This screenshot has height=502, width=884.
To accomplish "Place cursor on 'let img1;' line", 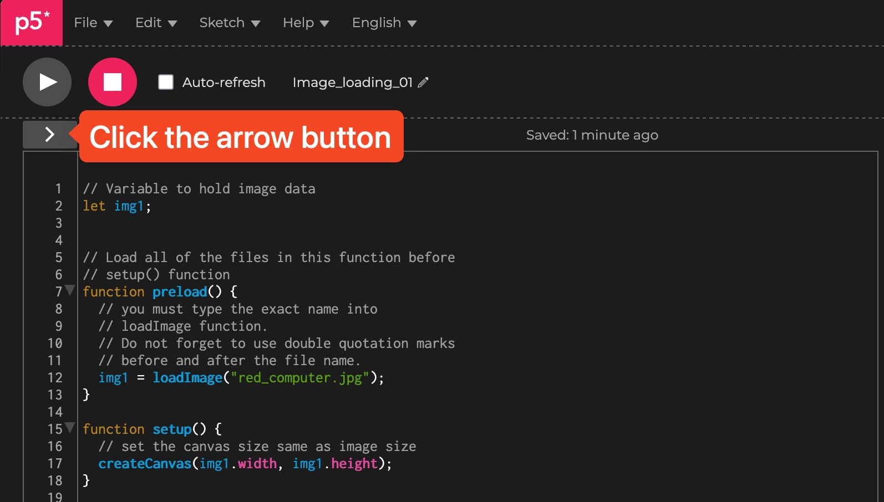I will coord(116,206).
